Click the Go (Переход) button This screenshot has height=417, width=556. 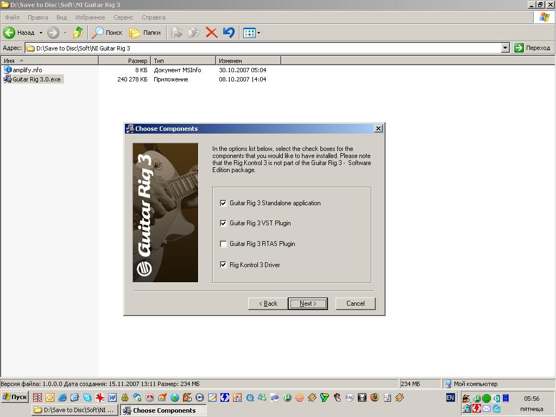click(x=532, y=48)
